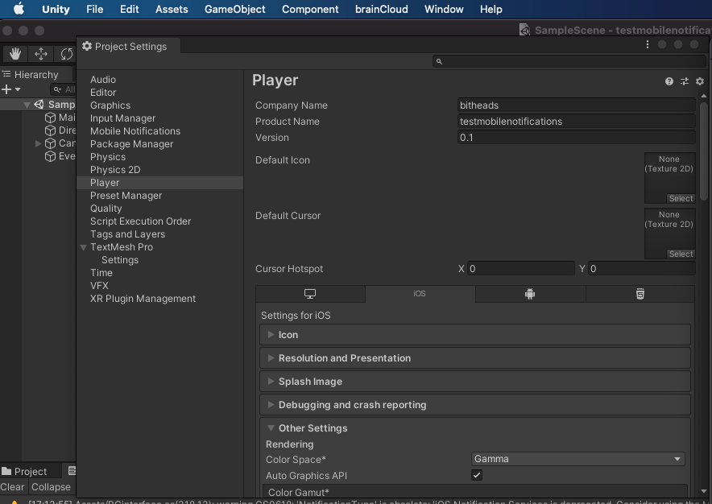Click the Cursor Hotspot X field
This screenshot has height=504, width=712.
click(x=521, y=269)
